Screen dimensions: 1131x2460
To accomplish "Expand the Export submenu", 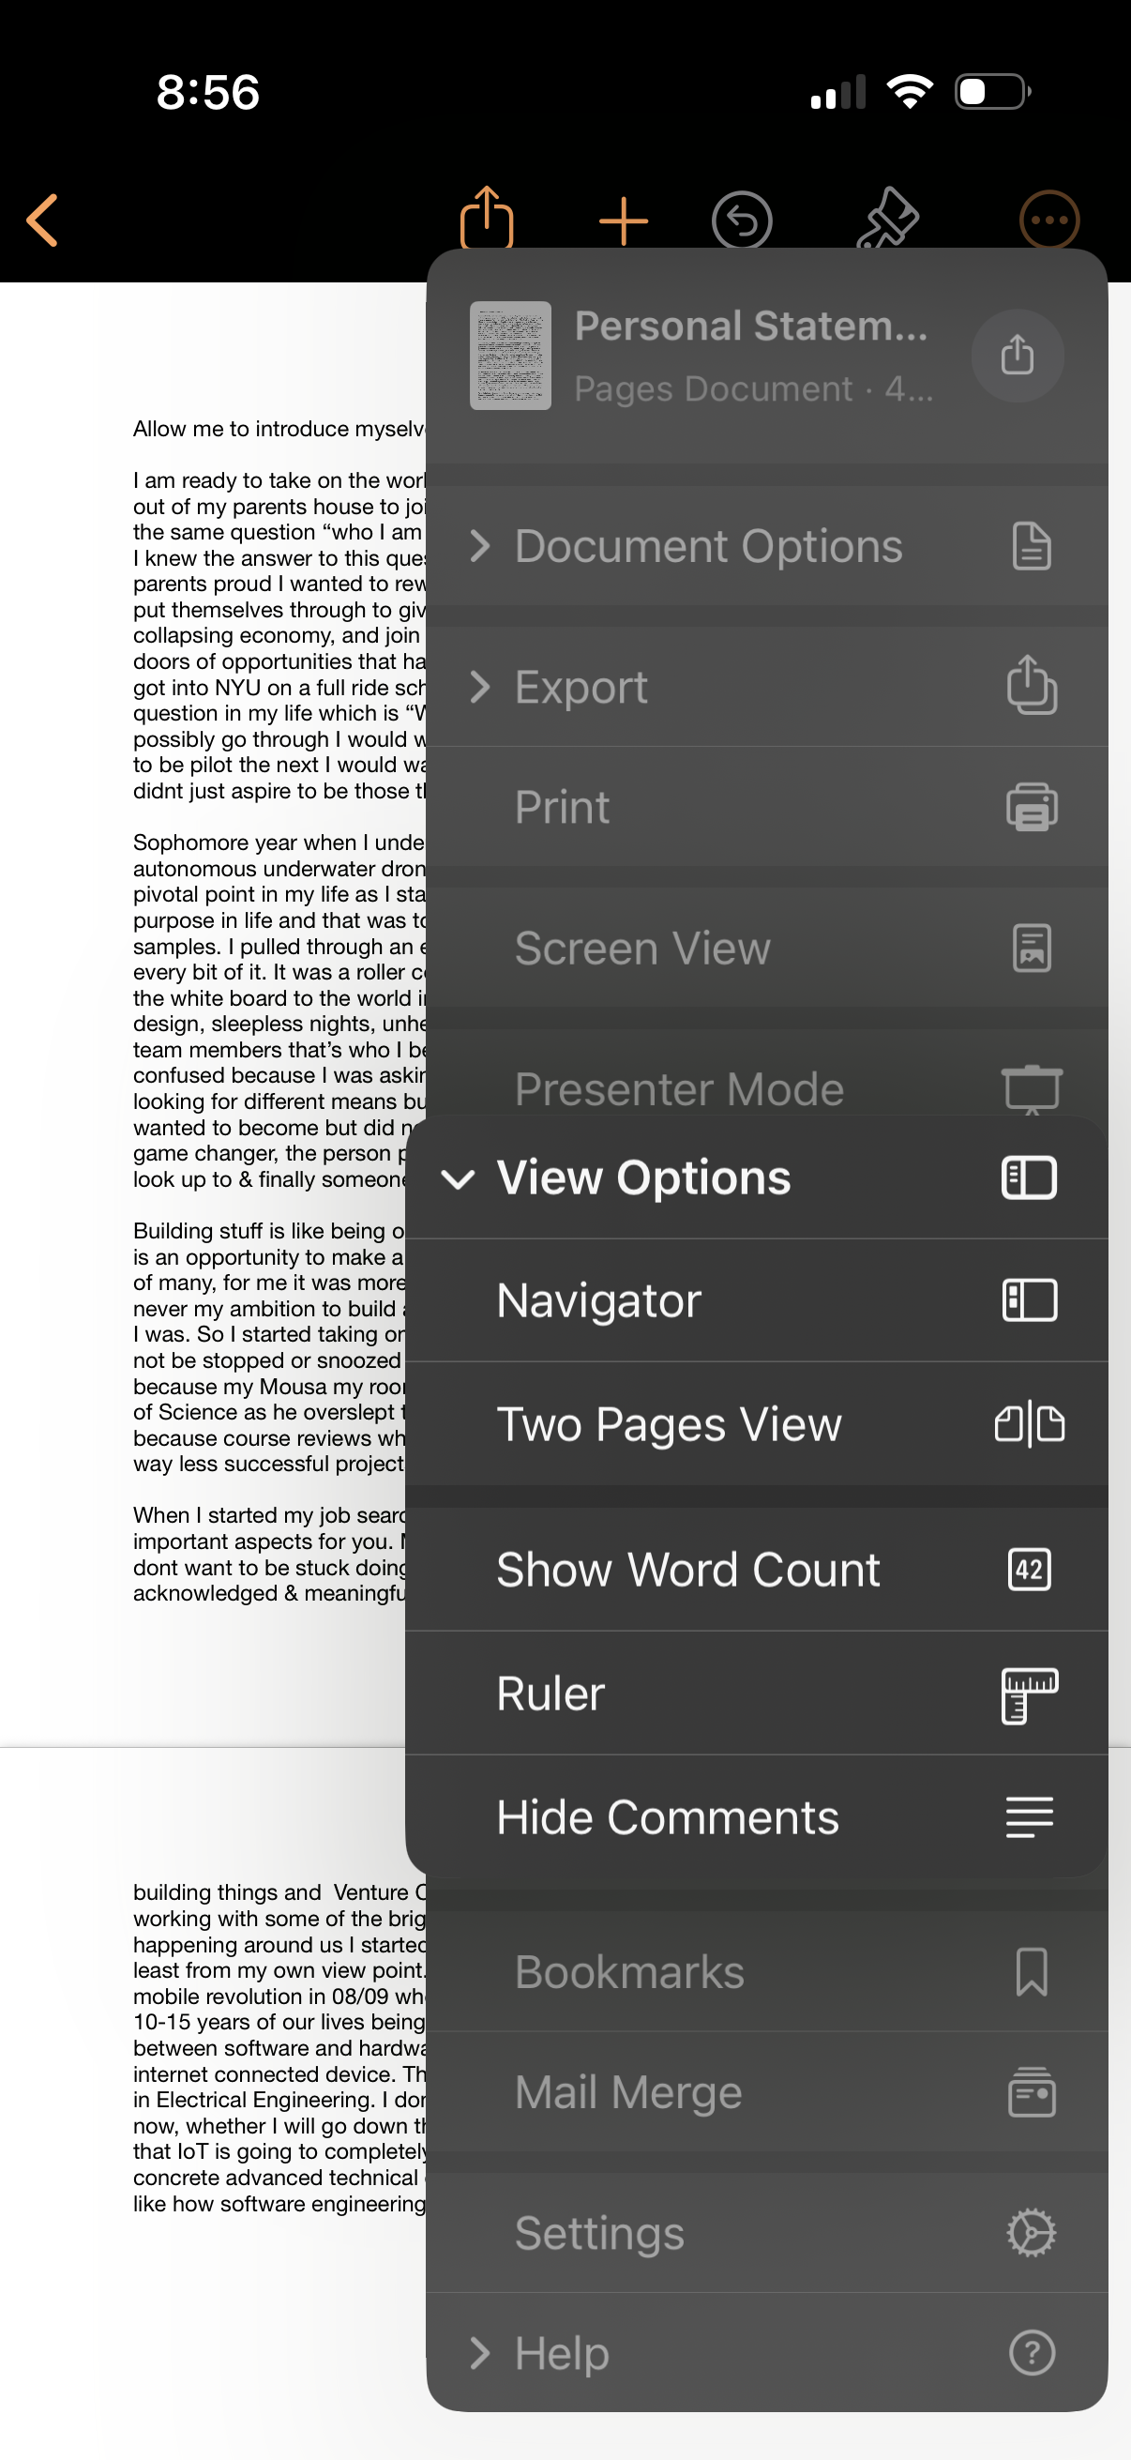I will tap(767, 687).
